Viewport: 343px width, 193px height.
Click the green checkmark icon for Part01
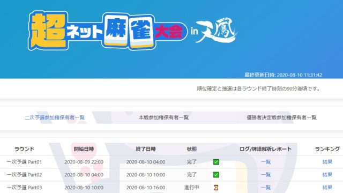[x=216, y=162]
